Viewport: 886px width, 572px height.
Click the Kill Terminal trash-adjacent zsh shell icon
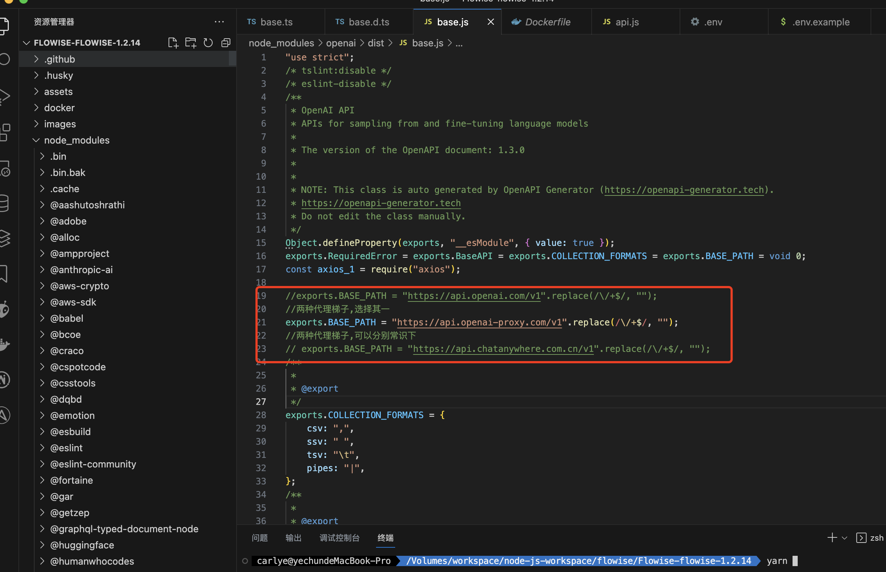click(861, 538)
